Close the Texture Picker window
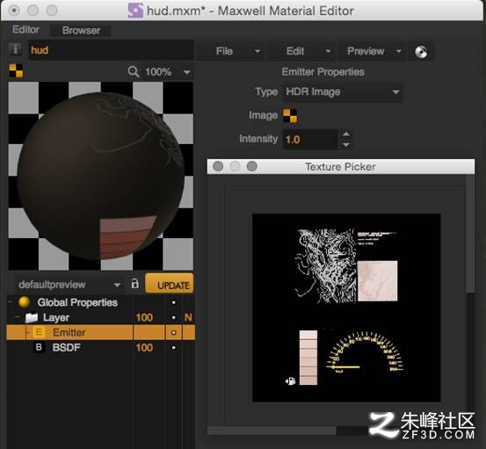486x449 pixels. coord(218,166)
